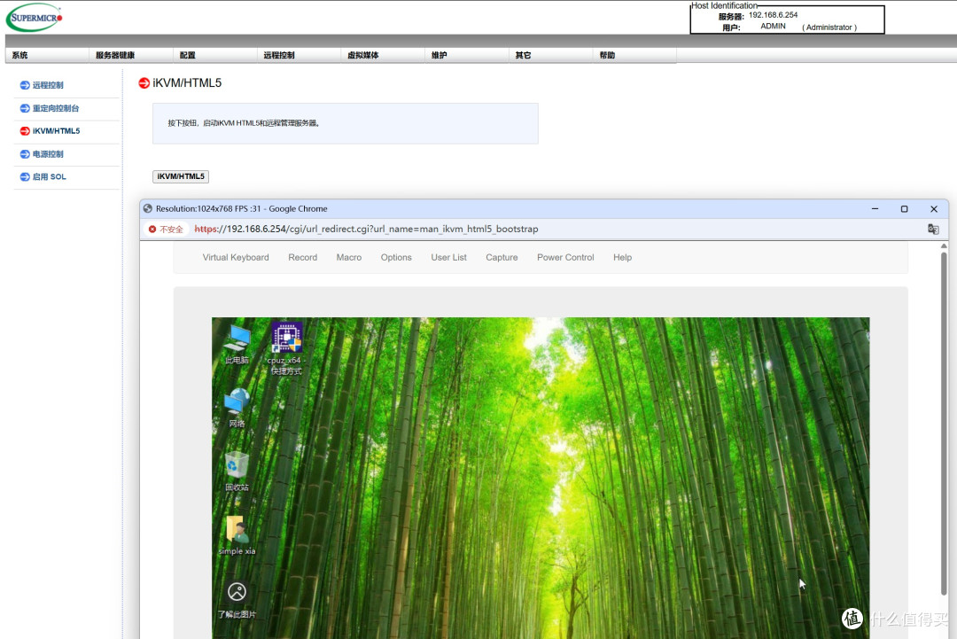The width and height of the screenshot is (957, 639).
Task: Open the Virtual Keyboard menu
Action: pyautogui.click(x=236, y=258)
